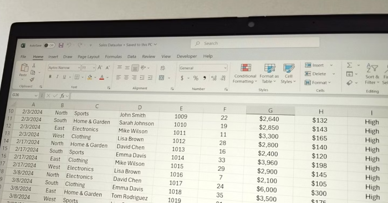388x203 pixels.
Task: Toggle Bold formatting
Action: tap(50, 77)
